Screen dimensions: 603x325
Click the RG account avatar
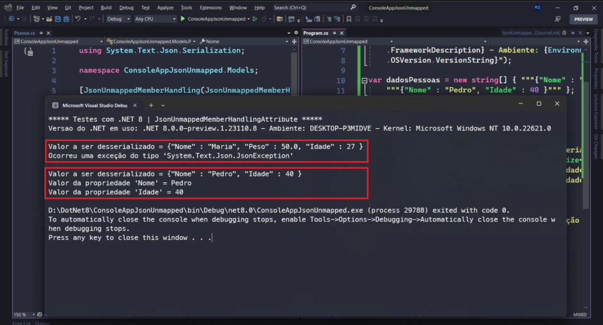click(x=537, y=7)
